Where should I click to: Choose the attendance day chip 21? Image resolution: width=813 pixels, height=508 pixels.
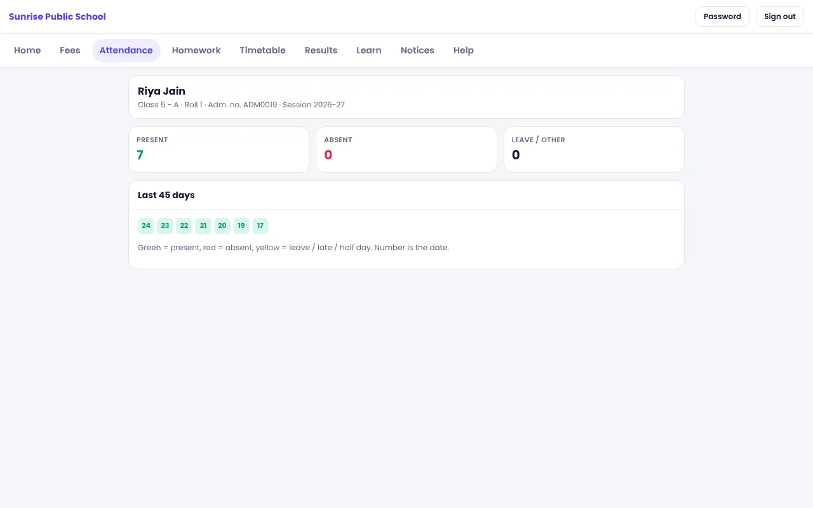coord(203,225)
